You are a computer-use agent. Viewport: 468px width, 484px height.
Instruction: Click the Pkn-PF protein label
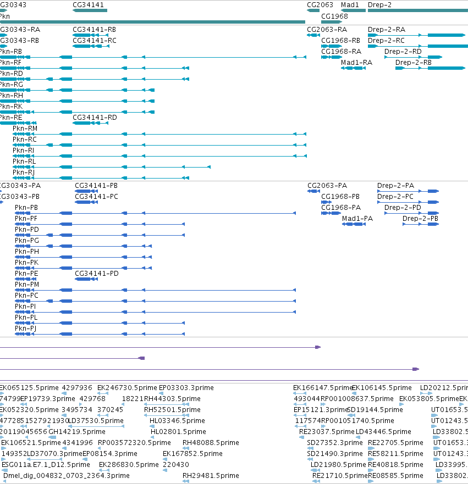coord(26,219)
